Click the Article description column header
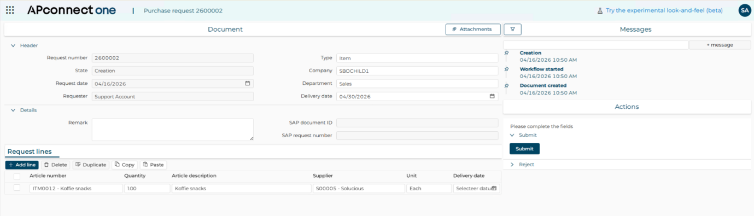The image size is (754, 216). point(194,176)
